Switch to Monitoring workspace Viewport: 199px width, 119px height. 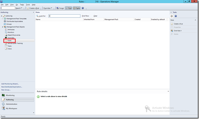click(17, 95)
